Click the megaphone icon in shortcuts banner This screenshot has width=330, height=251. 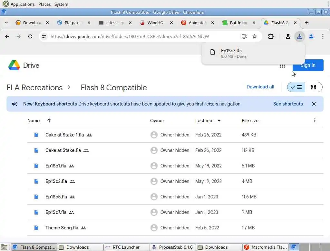15,104
